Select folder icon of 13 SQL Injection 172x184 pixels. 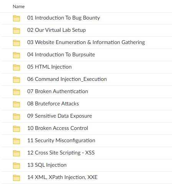[17, 166]
